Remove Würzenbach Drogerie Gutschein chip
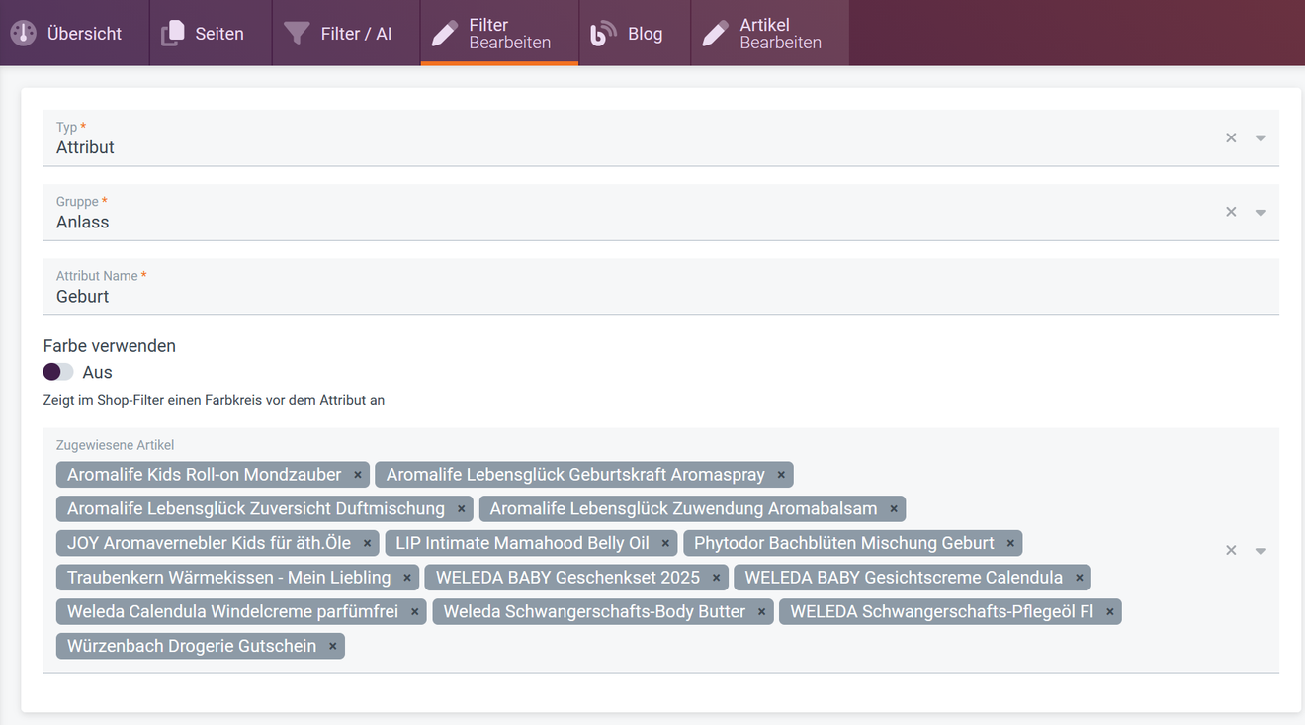 tap(333, 646)
